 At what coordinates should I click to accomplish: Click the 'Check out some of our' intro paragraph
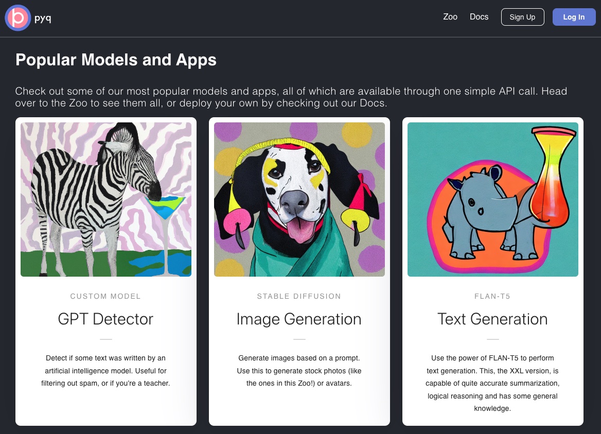click(x=291, y=97)
